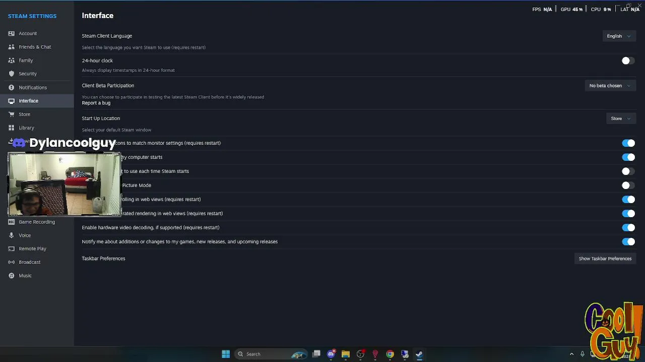Click the 'Taskbar Preferences' label

pos(103,258)
